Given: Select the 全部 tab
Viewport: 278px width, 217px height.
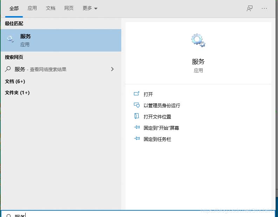Looking at the screenshot, I should 14,8.
